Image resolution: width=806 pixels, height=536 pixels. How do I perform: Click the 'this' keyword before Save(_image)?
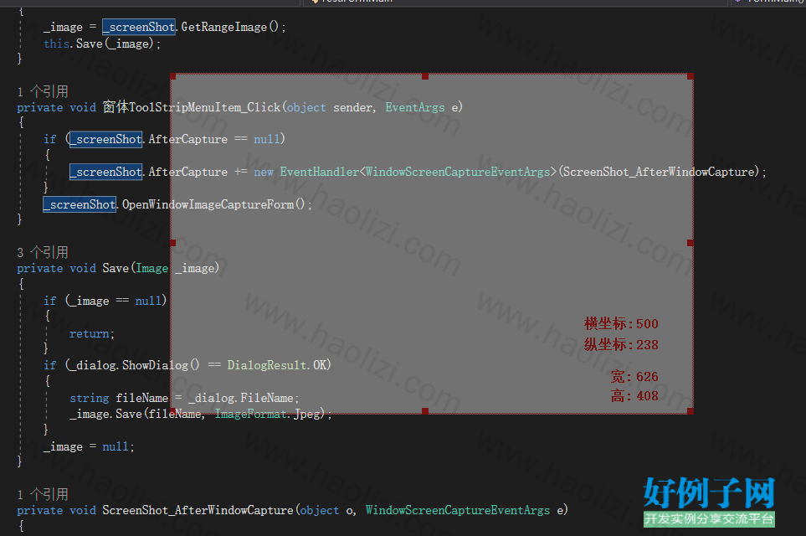[x=56, y=44]
